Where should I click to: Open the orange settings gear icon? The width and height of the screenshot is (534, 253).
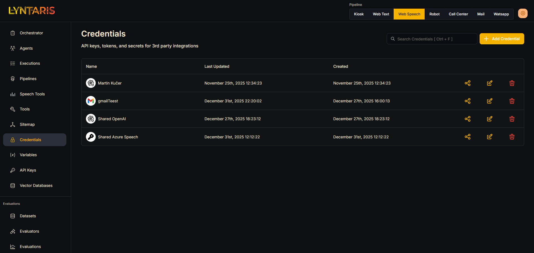(523, 13)
